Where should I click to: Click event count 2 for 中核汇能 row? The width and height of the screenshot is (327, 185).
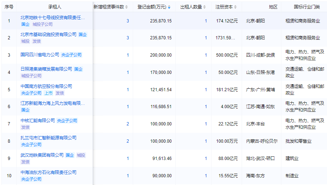click(x=128, y=124)
